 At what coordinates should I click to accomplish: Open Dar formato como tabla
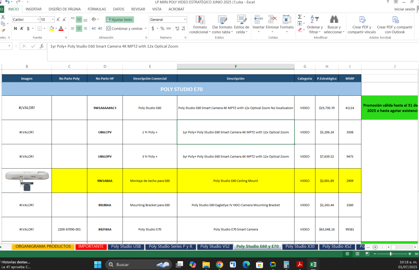click(222, 24)
